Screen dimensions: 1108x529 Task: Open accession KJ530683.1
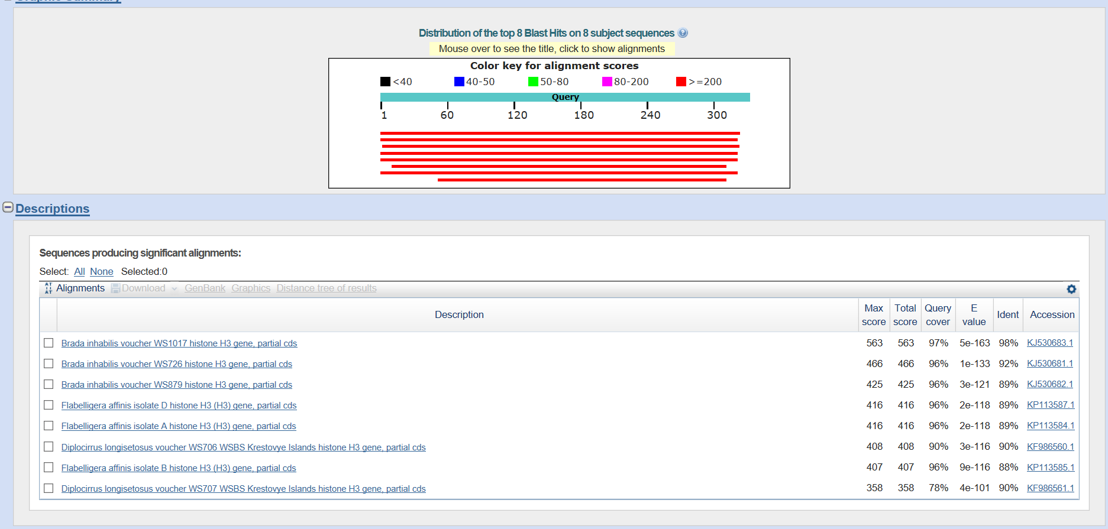1049,343
